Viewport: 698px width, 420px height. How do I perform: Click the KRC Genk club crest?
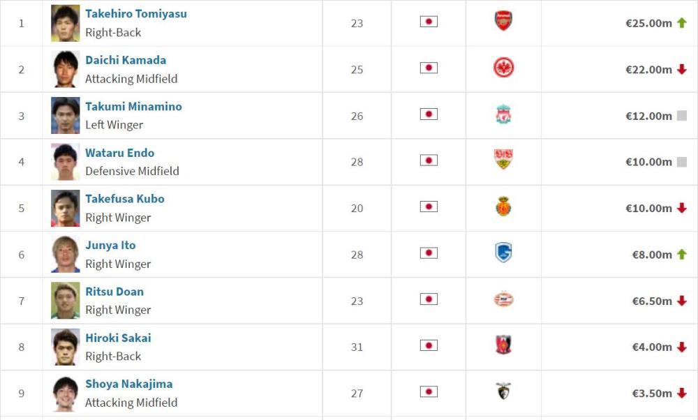coord(503,253)
